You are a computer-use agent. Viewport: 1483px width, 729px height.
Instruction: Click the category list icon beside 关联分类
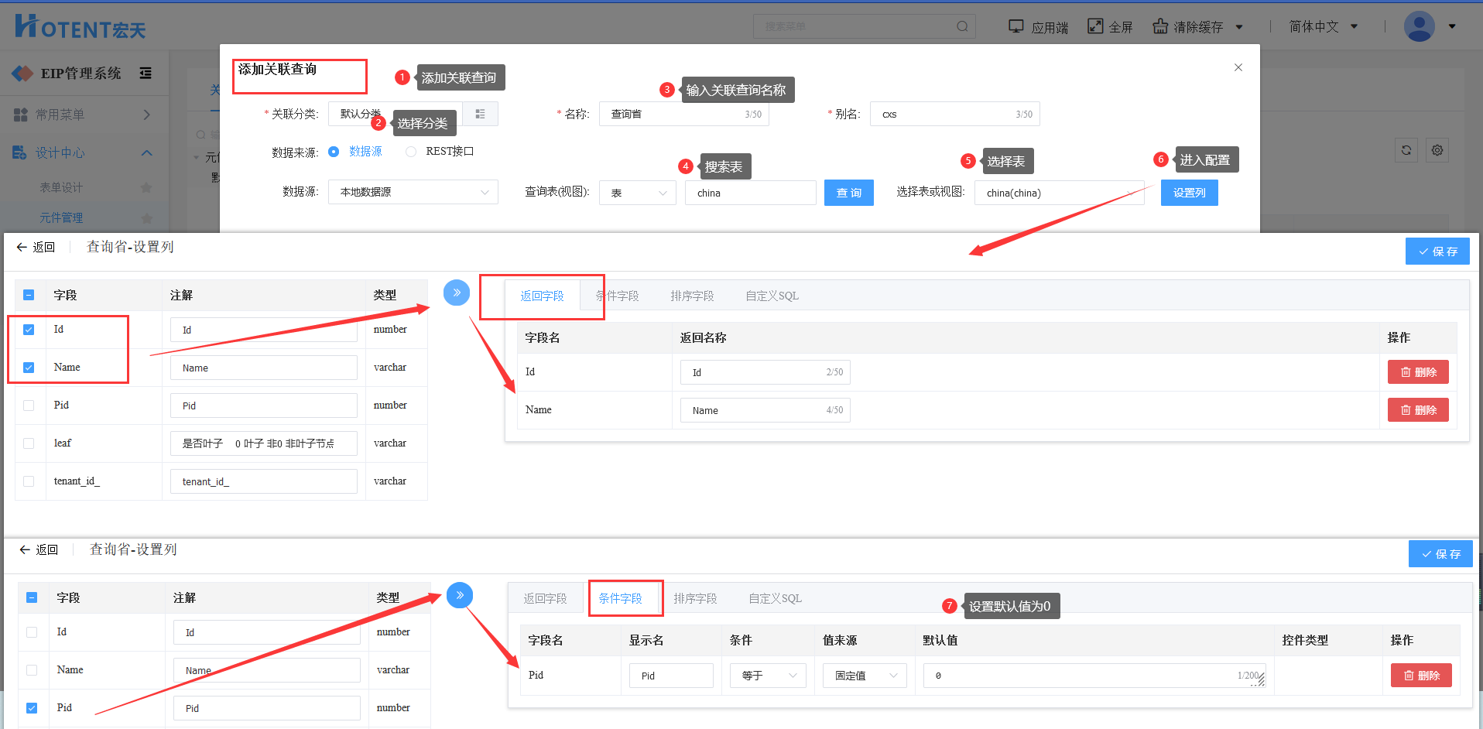click(x=480, y=114)
